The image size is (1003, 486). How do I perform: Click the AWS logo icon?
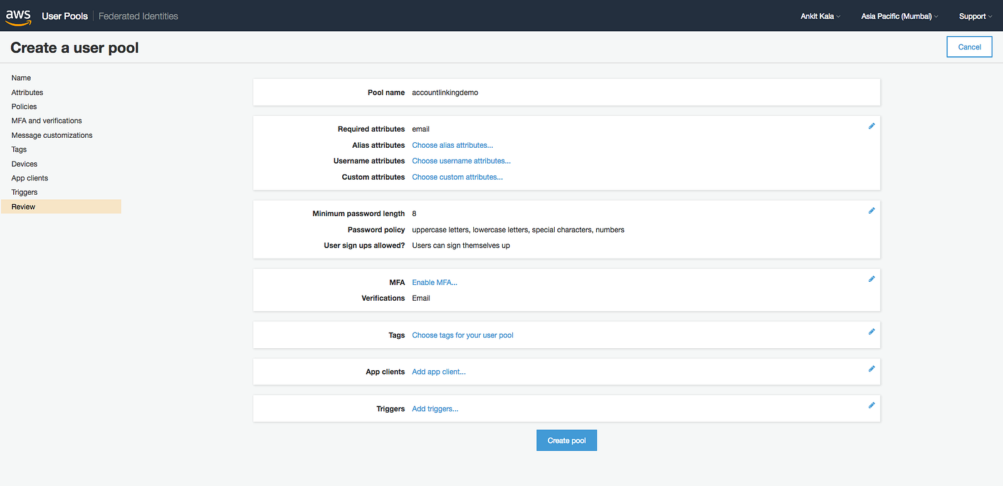pyautogui.click(x=18, y=17)
